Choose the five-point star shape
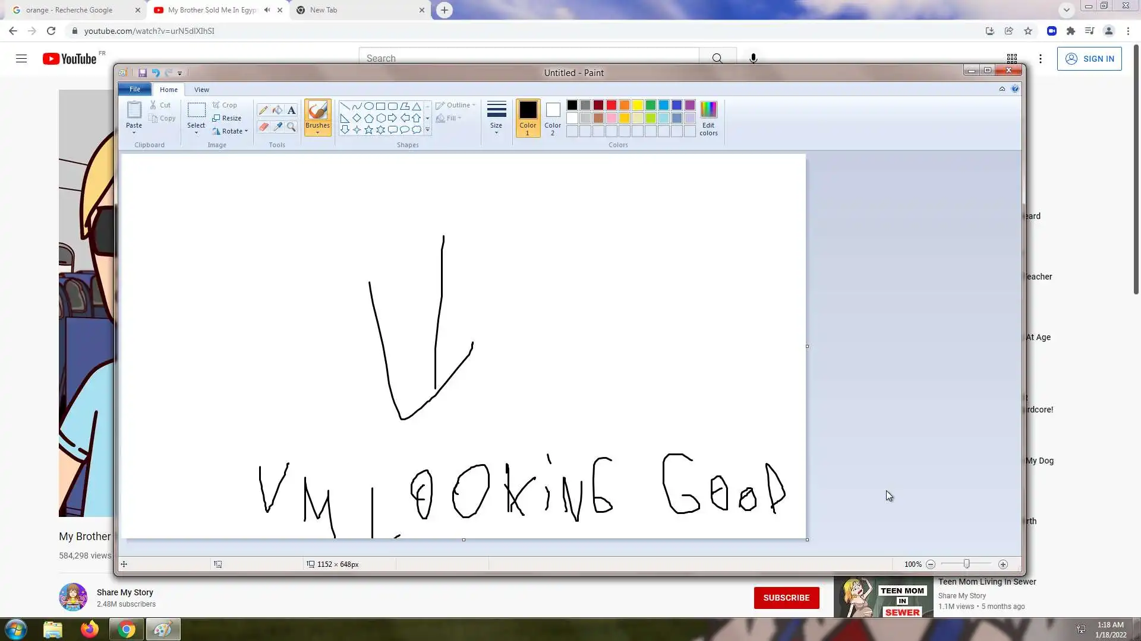 [368, 130]
